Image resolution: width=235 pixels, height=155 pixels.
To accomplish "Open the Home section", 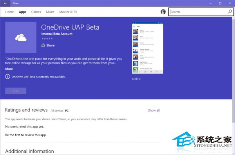I will coord(9,12).
